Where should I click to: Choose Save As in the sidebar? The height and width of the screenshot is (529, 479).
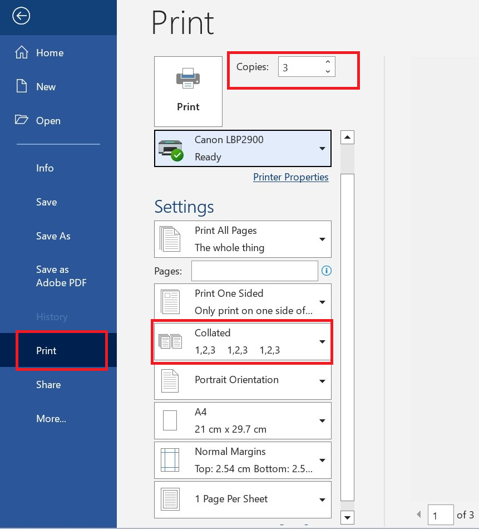(x=58, y=236)
